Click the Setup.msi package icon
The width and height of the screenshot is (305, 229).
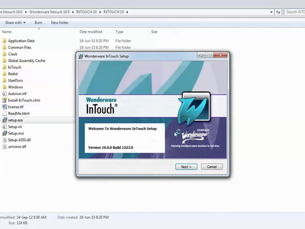coord(4,133)
